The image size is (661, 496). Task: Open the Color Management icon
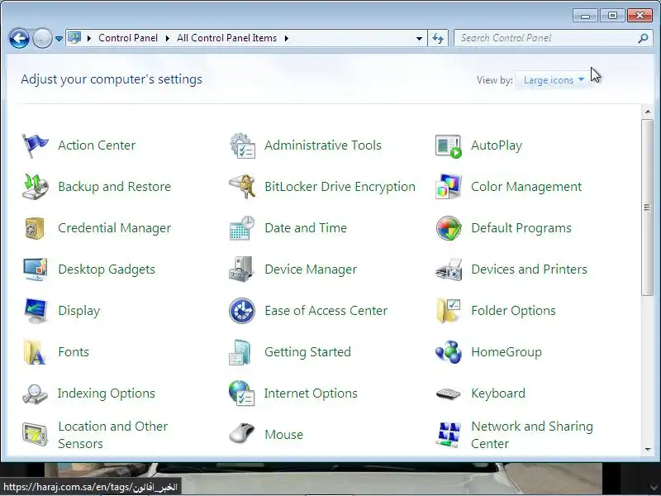point(449,187)
